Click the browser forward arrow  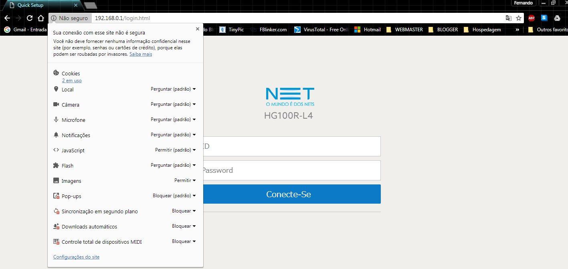pyautogui.click(x=18, y=18)
